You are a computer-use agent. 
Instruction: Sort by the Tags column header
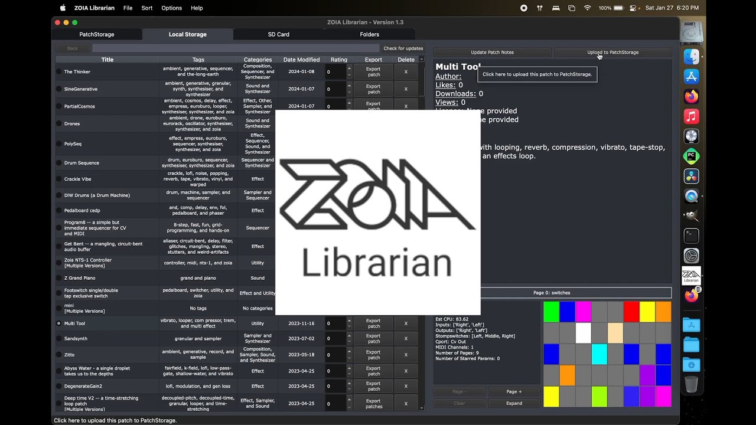tap(198, 60)
